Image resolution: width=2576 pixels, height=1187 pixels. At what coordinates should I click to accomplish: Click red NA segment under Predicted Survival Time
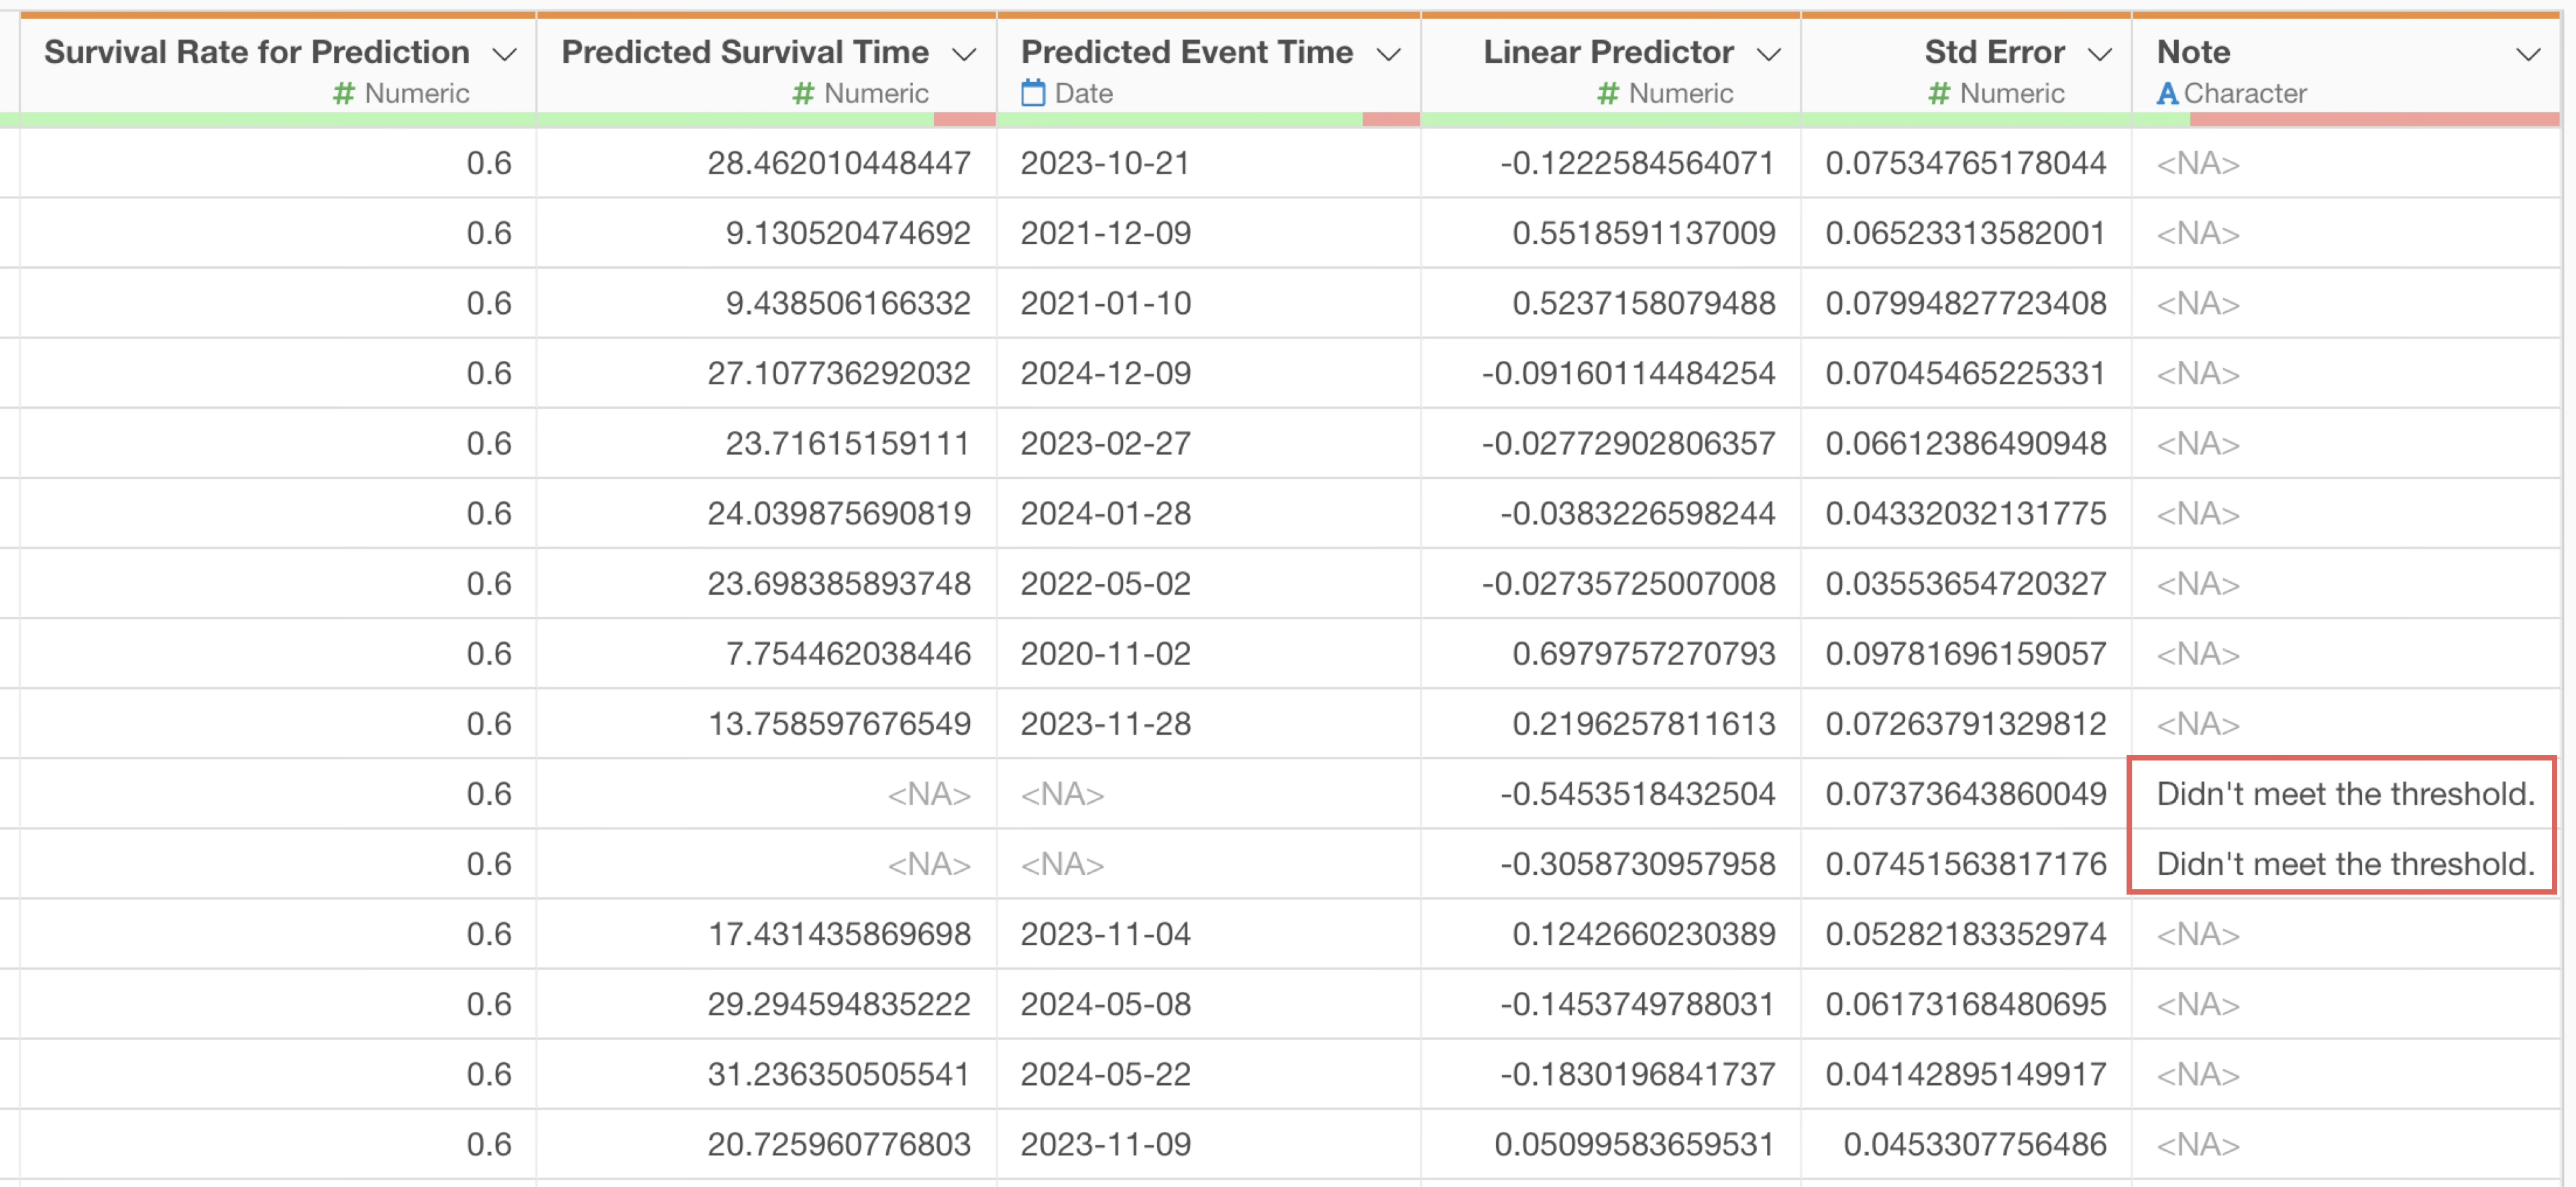click(x=964, y=119)
